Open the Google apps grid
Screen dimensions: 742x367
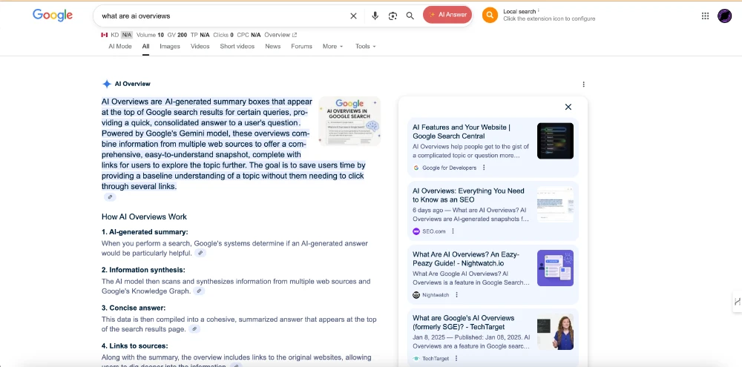tap(705, 16)
